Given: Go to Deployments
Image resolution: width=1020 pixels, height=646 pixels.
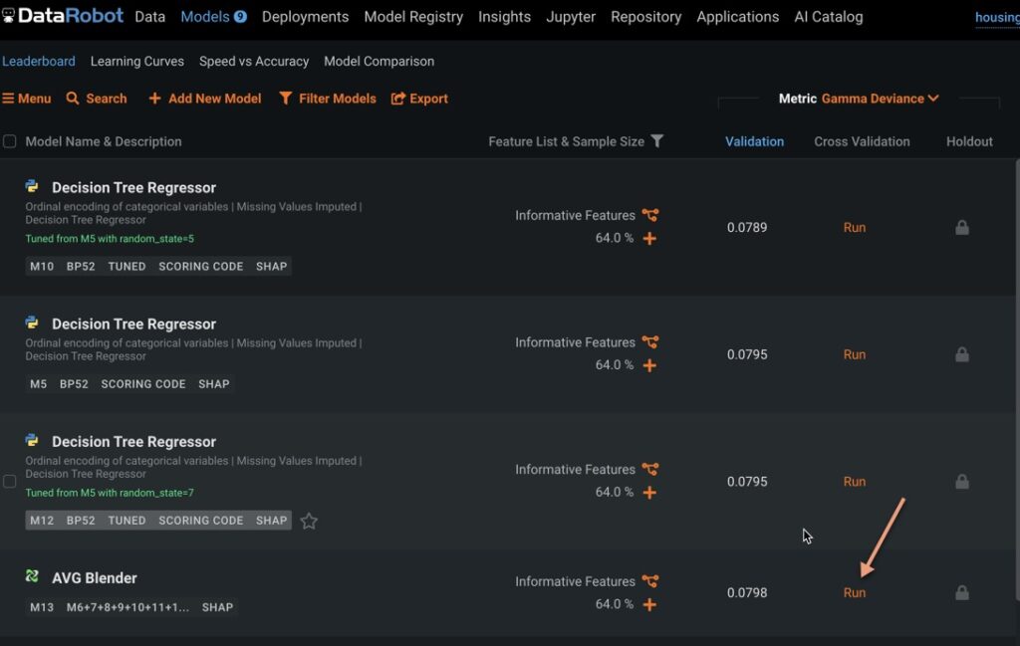Looking at the screenshot, I should tap(305, 17).
